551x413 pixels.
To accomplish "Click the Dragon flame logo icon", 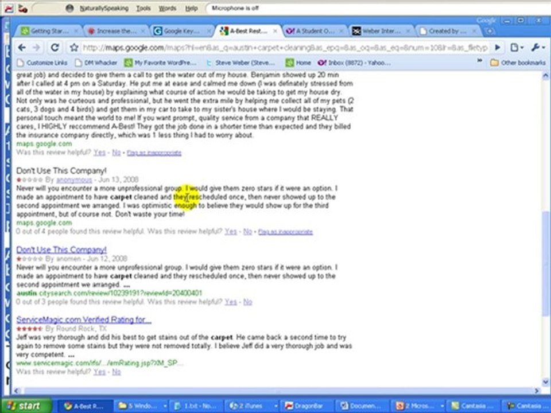I will (x=9, y=9).
